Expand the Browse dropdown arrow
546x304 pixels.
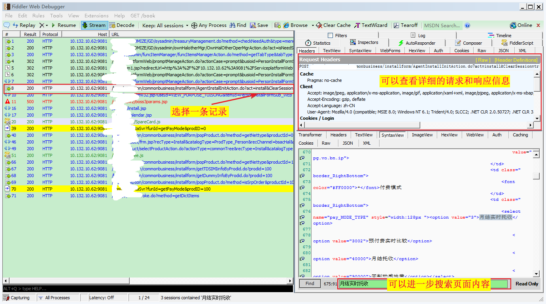(312, 25)
